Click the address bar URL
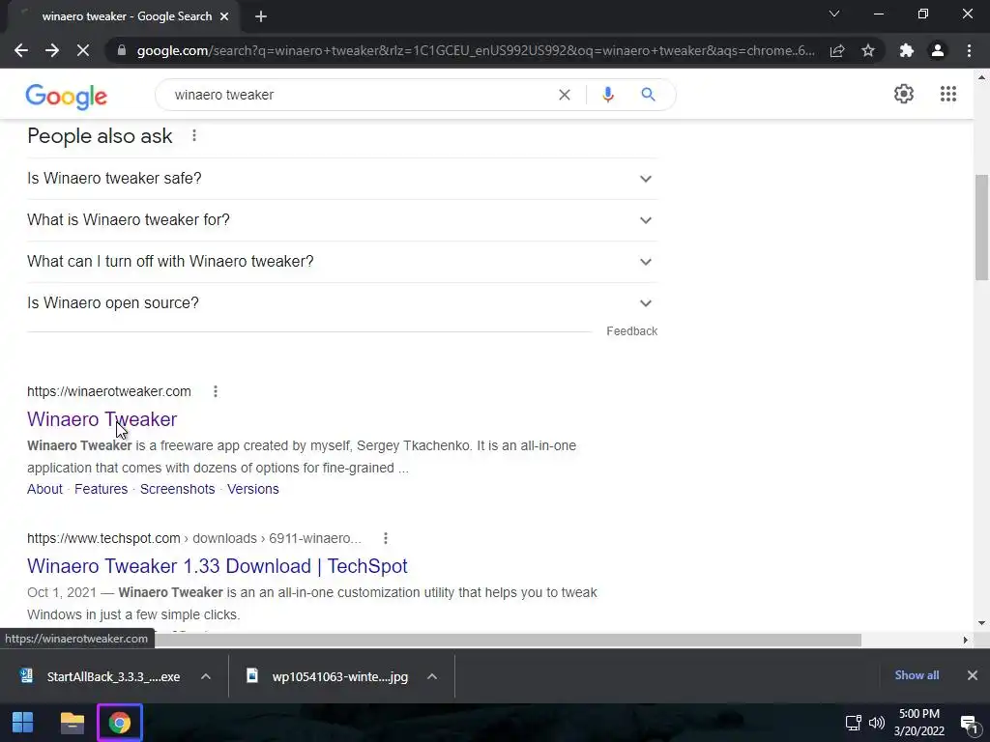Image resolution: width=990 pixels, height=742 pixels. (x=476, y=50)
